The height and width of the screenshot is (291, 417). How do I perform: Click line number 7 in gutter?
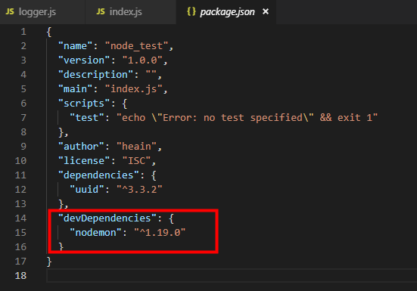23,118
